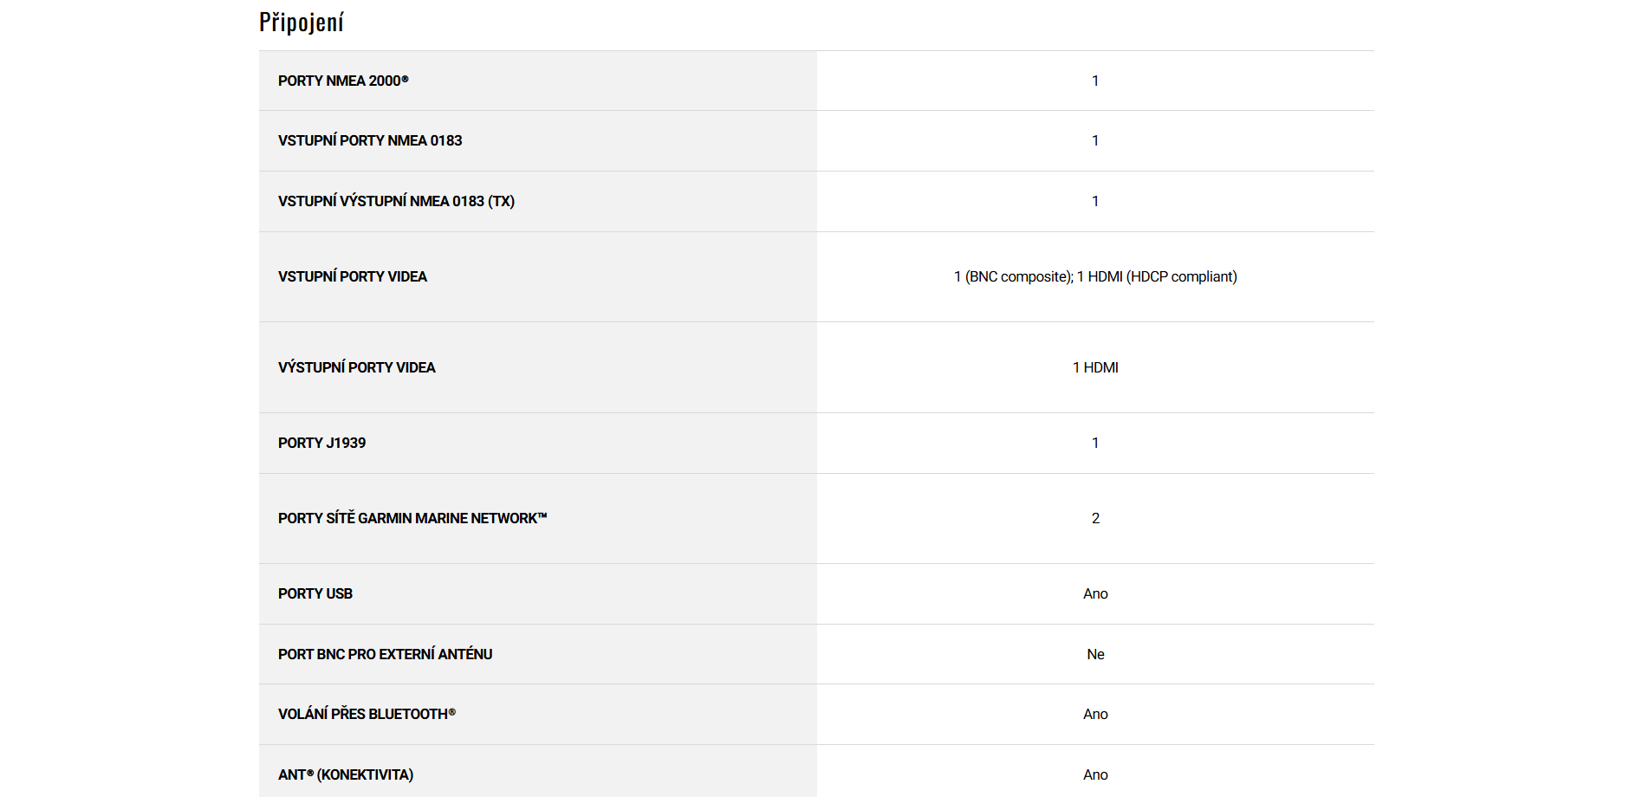Select the PORTY NMEA 2000 row label
The image size is (1636, 797).
click(343, 81)
